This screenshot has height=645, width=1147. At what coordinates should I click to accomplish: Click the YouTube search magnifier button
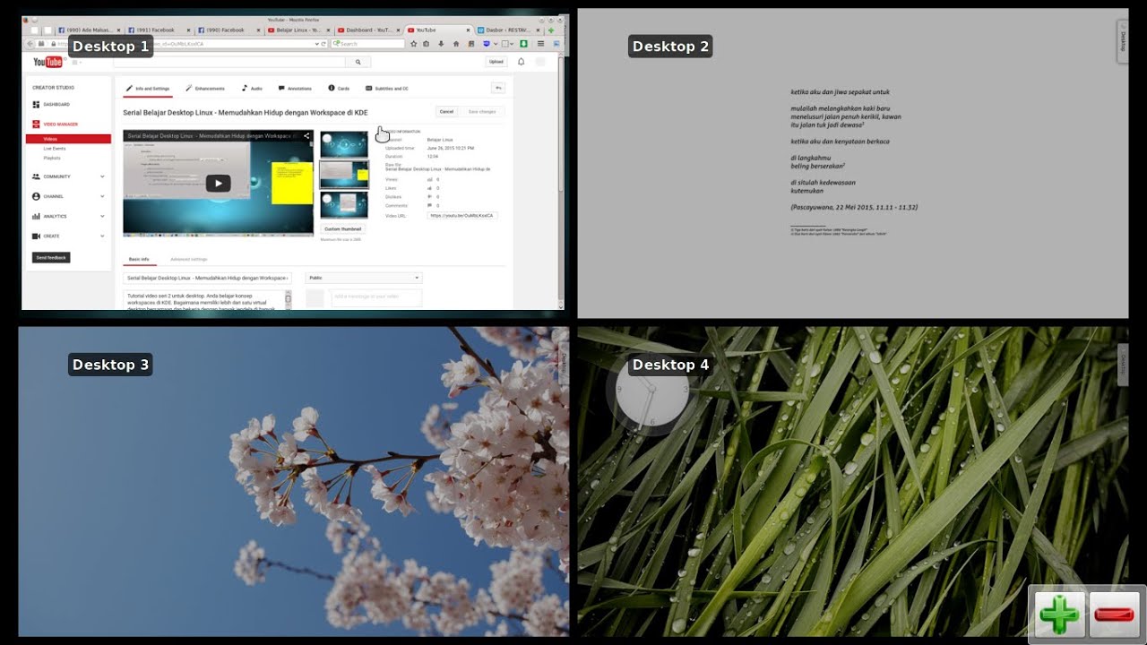pos(358,62)
